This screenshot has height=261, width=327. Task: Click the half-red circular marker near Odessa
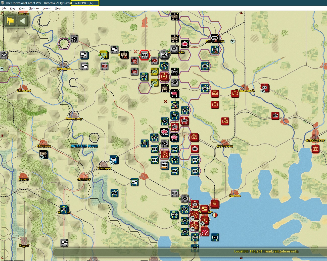(215, 215)
